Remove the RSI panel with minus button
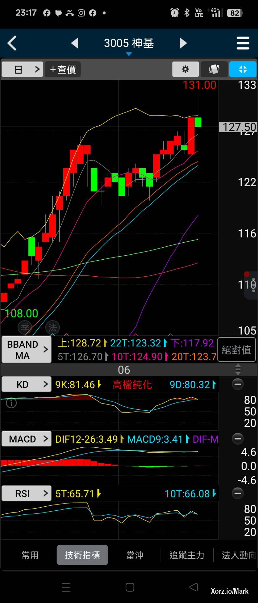The width and height of the screenshot is (258, 603). coord(237,493)
